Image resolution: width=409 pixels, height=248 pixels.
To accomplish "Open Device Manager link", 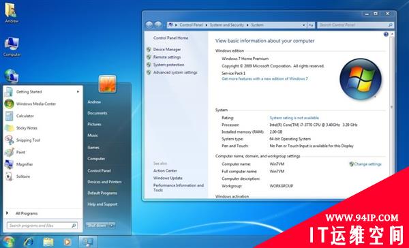I will point(167,49).
